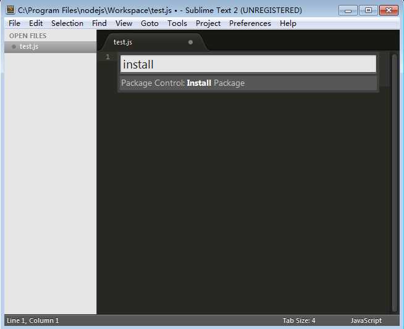Click line number 1 in the gutter
404x329 pixels.
[x=107, y=57]
